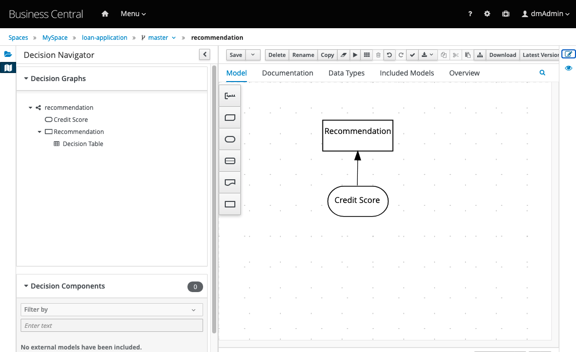Open the Save options dropdown arrow
The image size is (576, 352).
point(253,55)
